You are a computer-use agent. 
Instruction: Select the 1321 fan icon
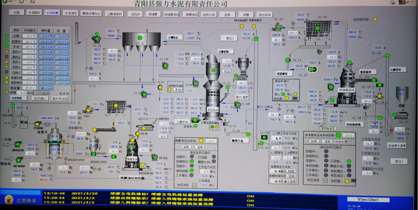pyautogui.click(x=89, y=109)
